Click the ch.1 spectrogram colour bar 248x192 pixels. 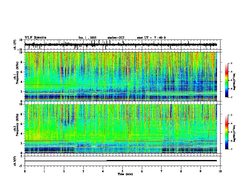[x=226, y=80]
